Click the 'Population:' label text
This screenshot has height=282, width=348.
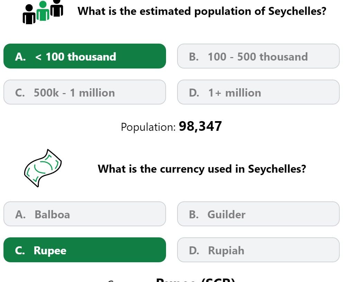148,127
